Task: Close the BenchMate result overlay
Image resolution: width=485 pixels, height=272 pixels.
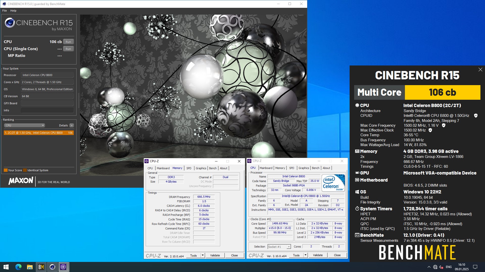Action: click(480, 70)
